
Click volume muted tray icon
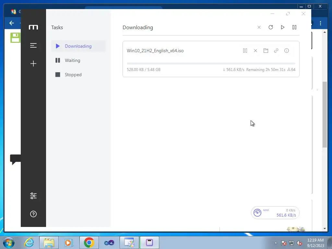[x=299, y=243]
